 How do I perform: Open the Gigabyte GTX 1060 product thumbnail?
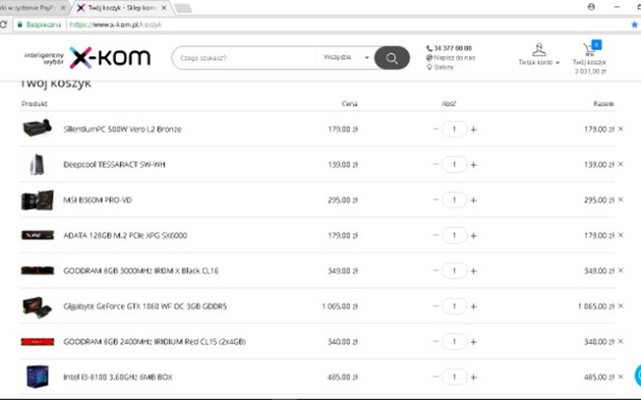coord(37,306)
